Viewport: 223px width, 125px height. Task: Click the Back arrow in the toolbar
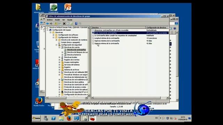point(47,24)
